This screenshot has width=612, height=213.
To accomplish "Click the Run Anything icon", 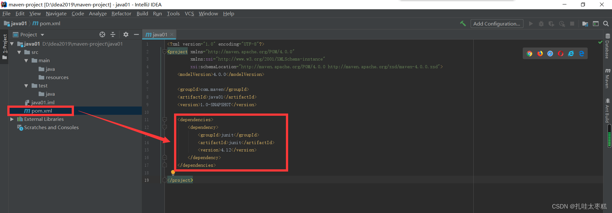I will click(596, 24).
